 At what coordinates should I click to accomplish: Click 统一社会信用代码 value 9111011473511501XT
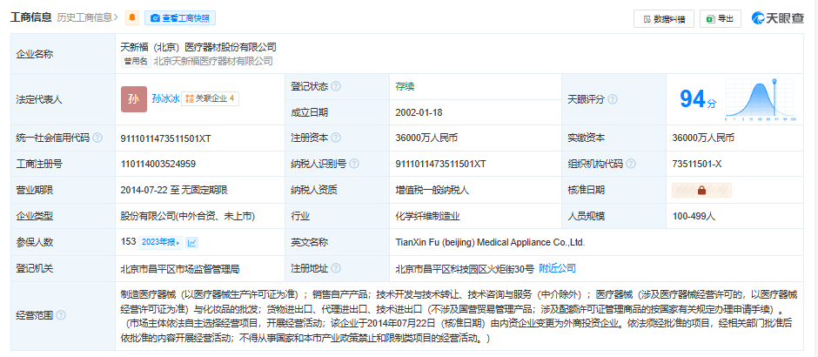[x=165, y=138]
